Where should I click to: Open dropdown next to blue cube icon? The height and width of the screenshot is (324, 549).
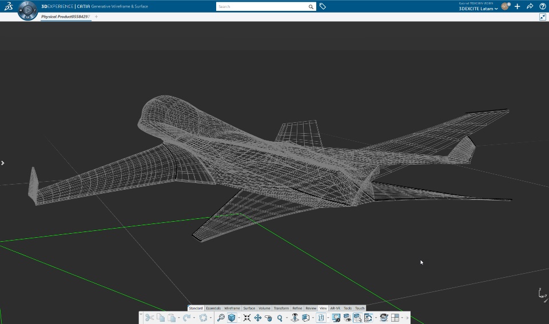tap(239, 318)
